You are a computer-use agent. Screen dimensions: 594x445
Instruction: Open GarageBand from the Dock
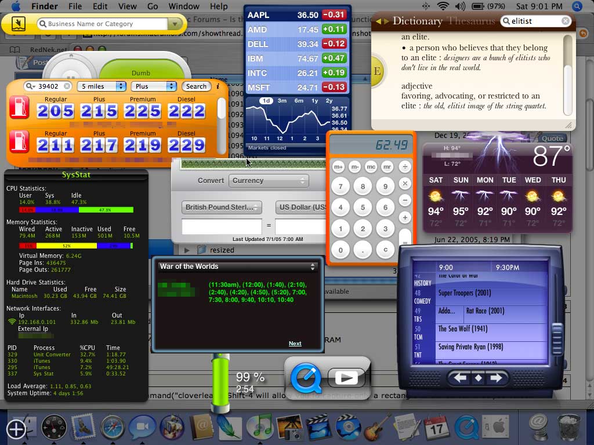(x=377, y=427)
